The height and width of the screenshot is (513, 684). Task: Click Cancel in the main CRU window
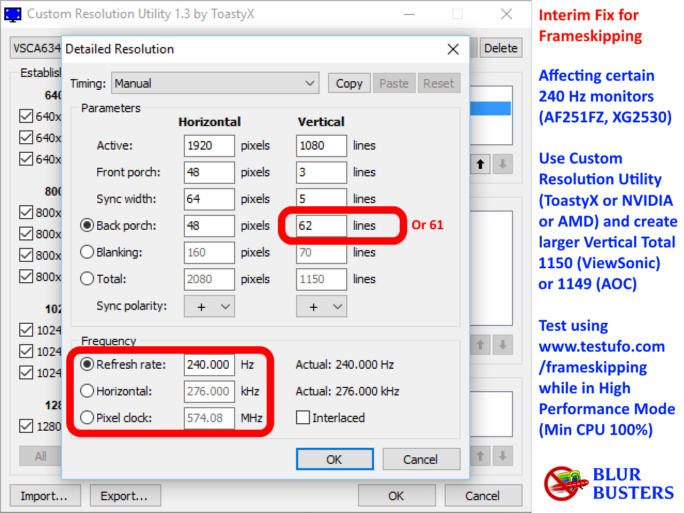click(483, 495)
